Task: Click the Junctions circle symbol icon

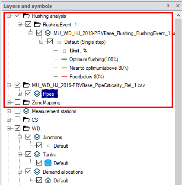Action: 48,146
